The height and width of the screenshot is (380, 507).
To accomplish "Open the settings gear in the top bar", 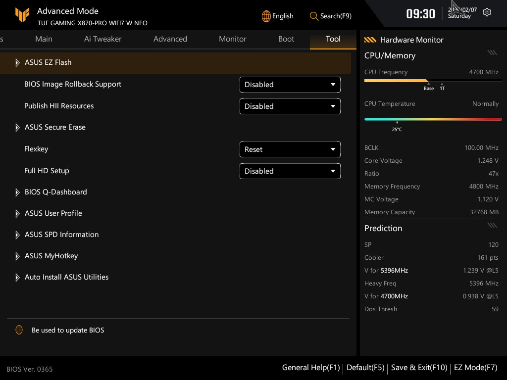I will click(x=487, y=13).
